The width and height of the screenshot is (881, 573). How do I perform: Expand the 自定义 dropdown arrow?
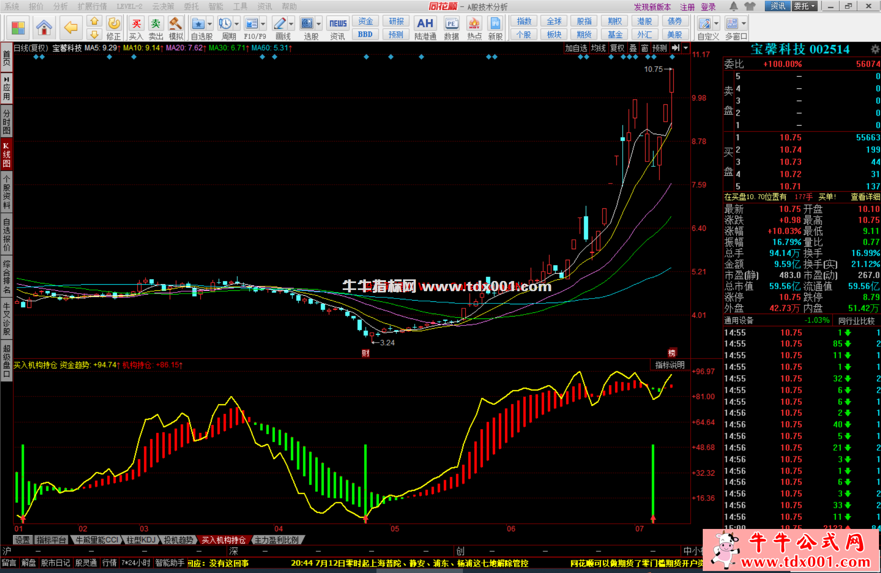pos(716,24)
